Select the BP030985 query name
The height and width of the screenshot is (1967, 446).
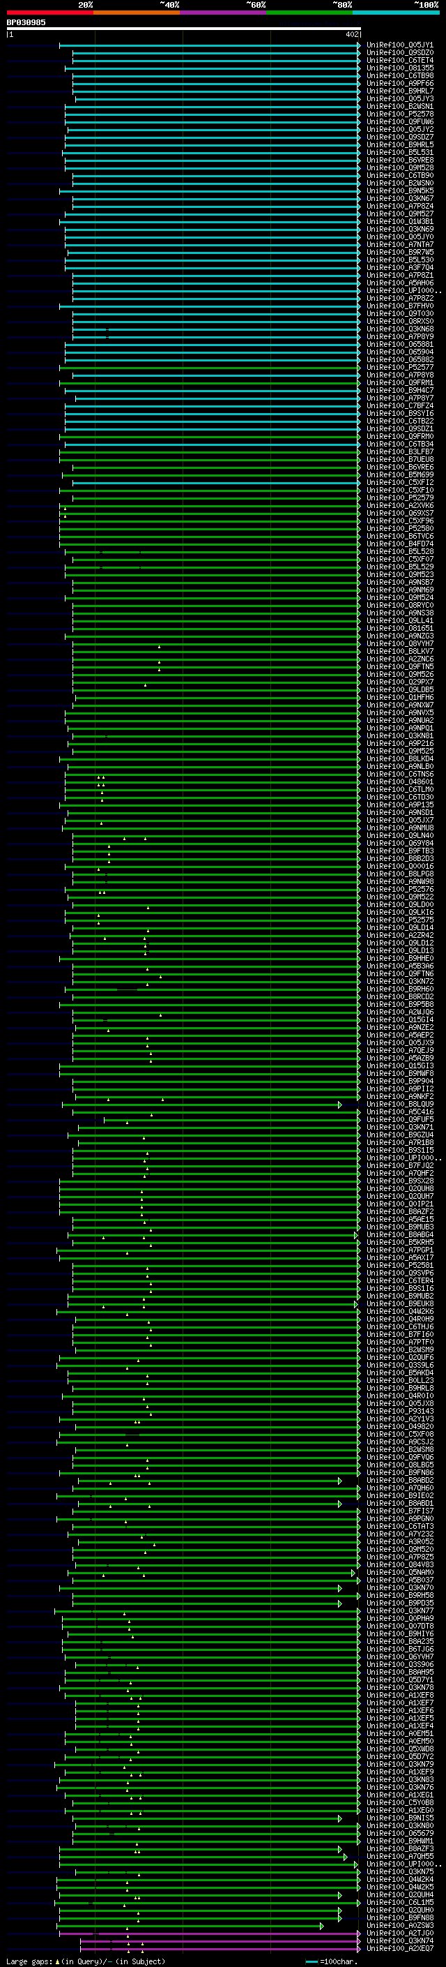(x=26, y=22)
